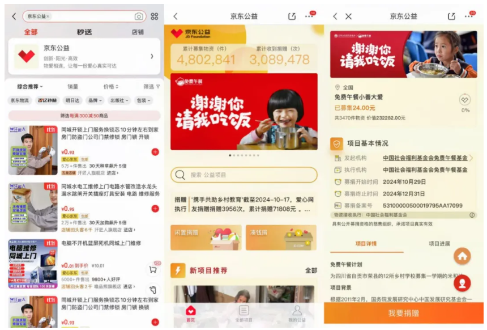
Task: Open the red customer service floating button
Action: point(462,283)
